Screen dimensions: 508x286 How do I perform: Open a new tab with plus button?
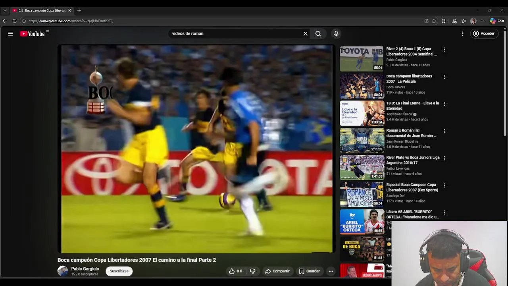coord(79,10)
